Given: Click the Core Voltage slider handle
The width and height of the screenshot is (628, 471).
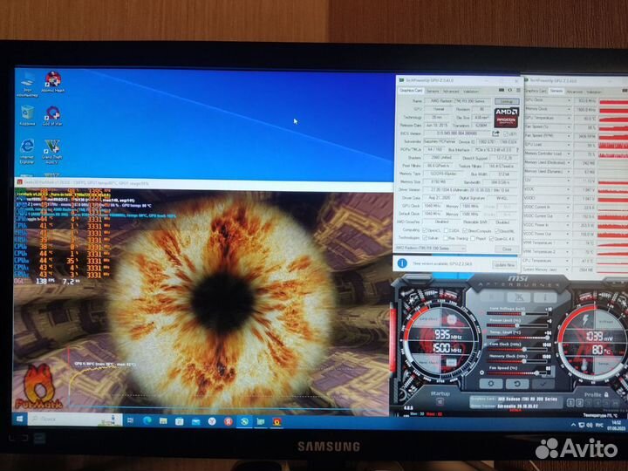Looking at the screenshot, I should [523, 314].
